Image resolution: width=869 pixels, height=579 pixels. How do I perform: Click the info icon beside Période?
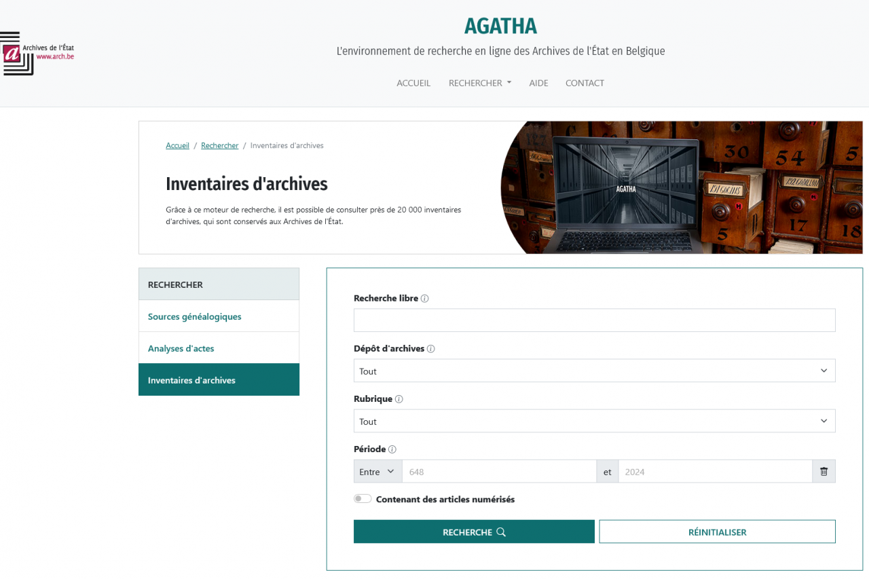pyautogui.click(x=392, y=449)
